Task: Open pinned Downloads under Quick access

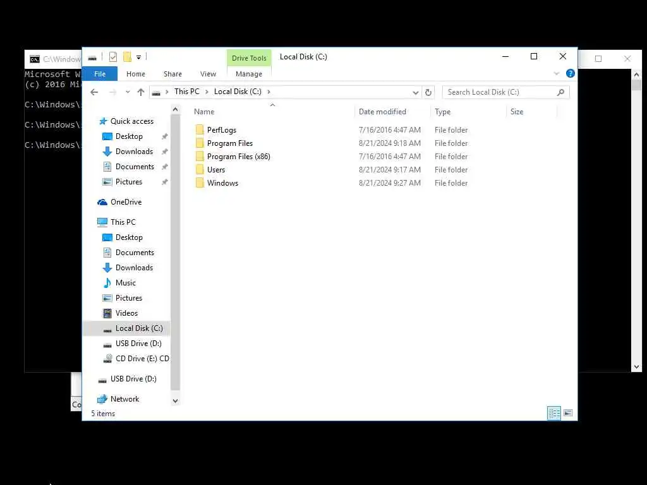Action: coord(134,152)
